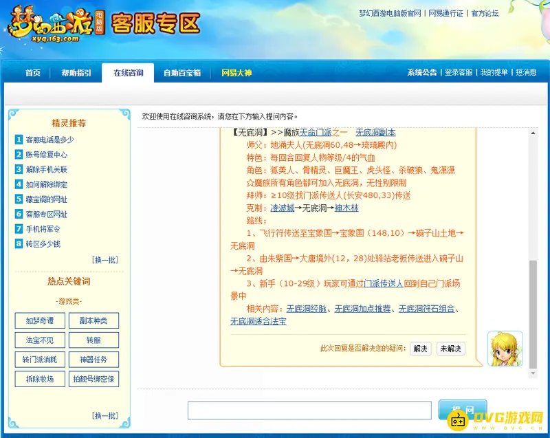Select the 在线咨询 tab
The height and width of the screenshot is (438, 550).
(x=128, y=73)
